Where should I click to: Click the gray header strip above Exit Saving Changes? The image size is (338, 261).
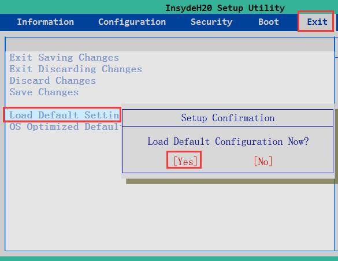pyautogui.click(x=170, y=44)
